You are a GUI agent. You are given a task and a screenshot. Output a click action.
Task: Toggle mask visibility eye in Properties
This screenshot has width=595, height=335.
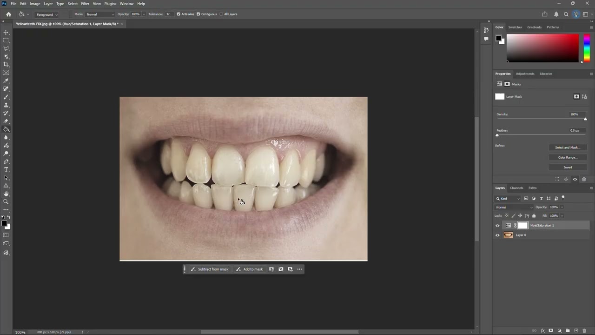point(575,179)
